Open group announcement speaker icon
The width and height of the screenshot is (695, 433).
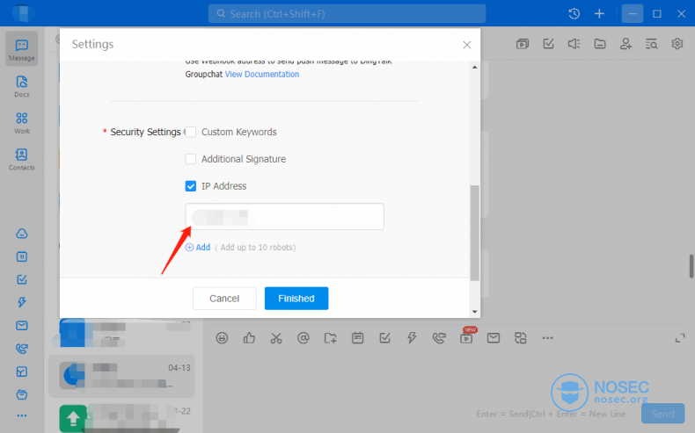pos(574,43)
